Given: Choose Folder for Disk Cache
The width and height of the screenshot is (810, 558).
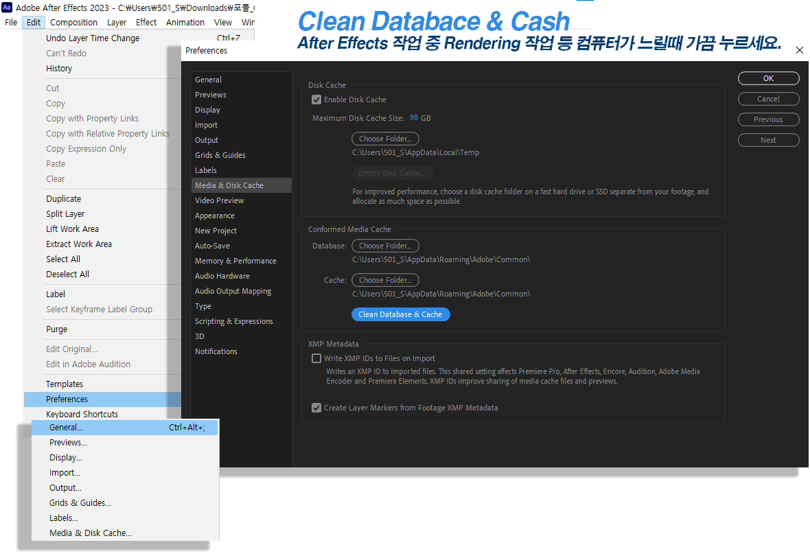Looking at the screenshot, I should [x=385, y=139].
